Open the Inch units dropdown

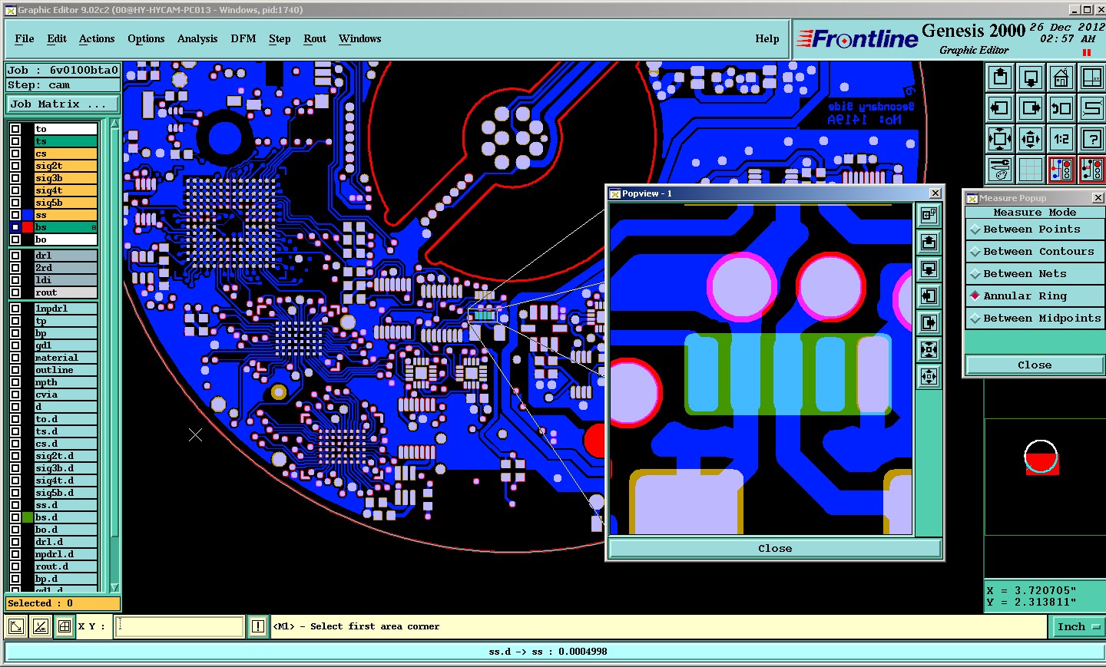[1078, 627]
